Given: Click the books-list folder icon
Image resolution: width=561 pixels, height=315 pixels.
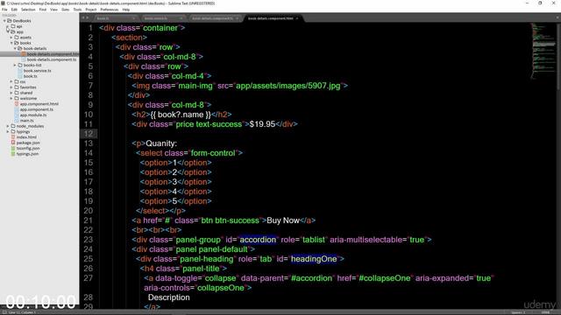Looking at the screenshot, I should point(20,65).
